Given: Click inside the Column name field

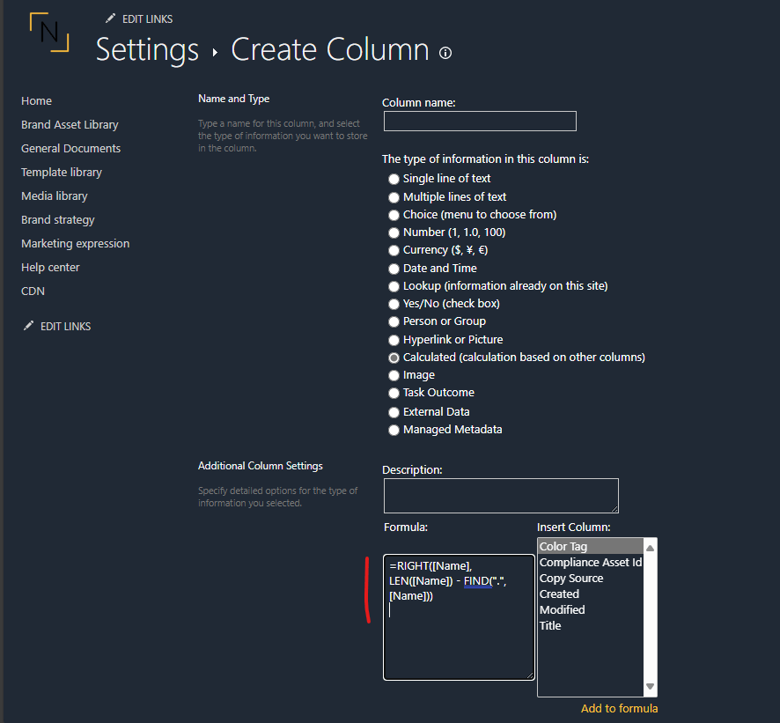Looking at the screenshot, I should [480, 121].
